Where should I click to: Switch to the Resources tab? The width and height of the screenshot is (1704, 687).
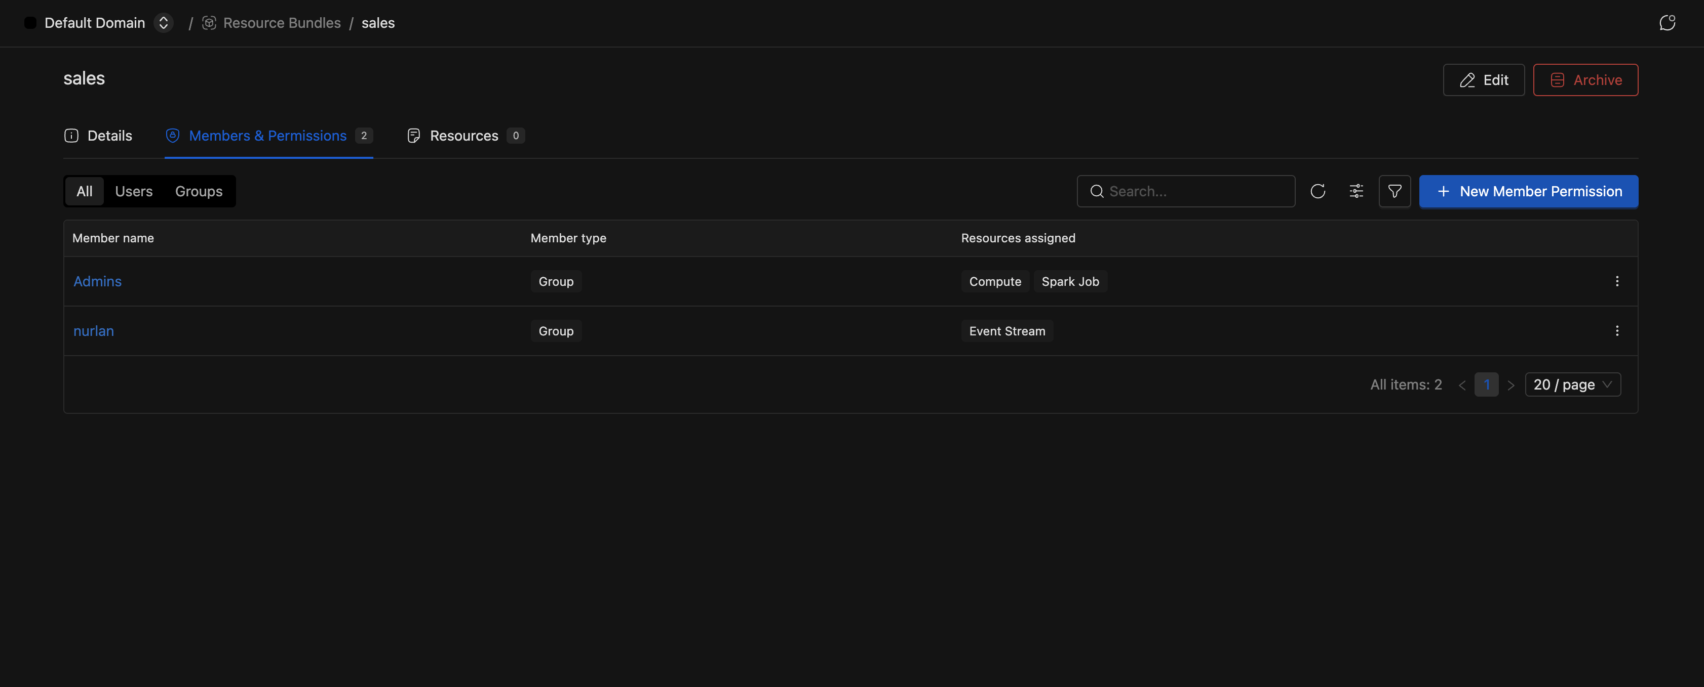464,136
